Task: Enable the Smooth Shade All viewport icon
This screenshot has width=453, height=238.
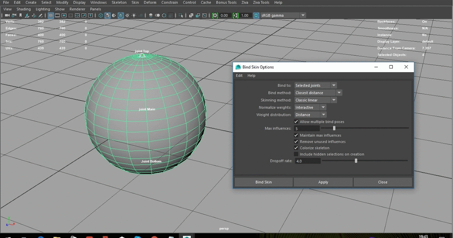Action: pyautogui.click(x=107, y=15)
